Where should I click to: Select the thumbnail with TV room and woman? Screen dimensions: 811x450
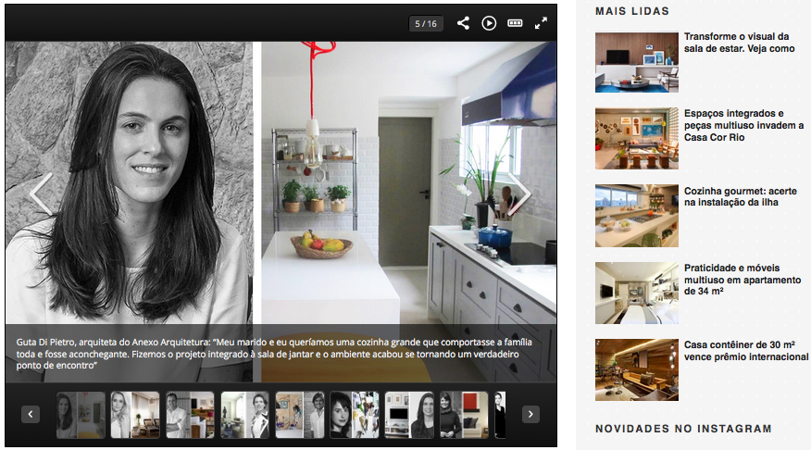point(409,415)
